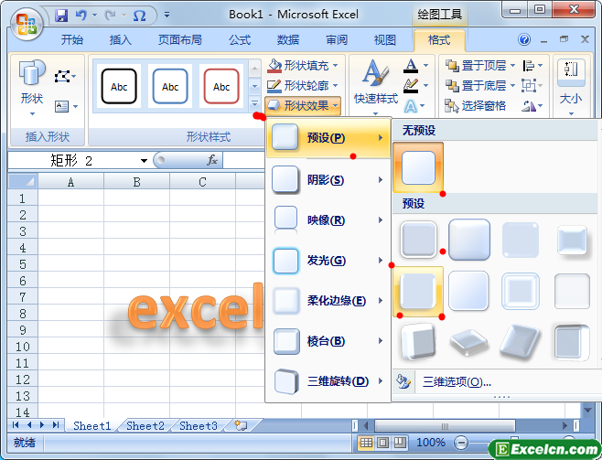Open 形状轮廓 shape outline dropdown
The height and width of the screenshot is (460, 602).
point(304,86)
